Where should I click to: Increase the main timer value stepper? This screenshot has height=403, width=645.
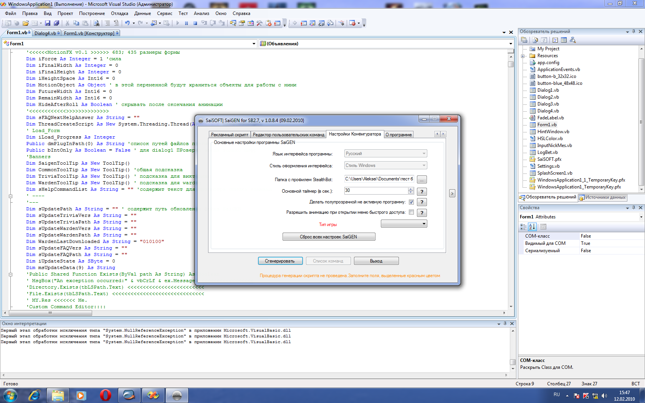click(411, 189)
